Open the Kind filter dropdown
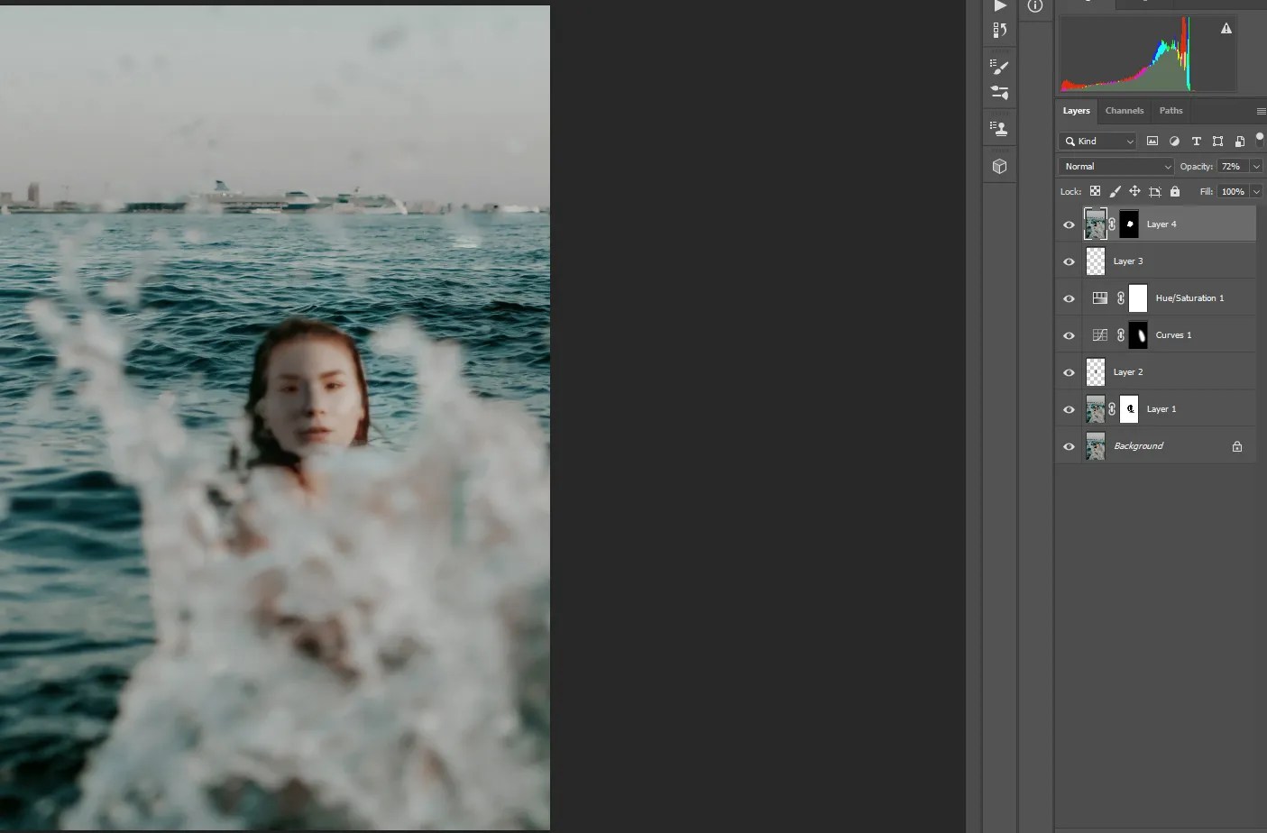 (x=1097, y=141)
